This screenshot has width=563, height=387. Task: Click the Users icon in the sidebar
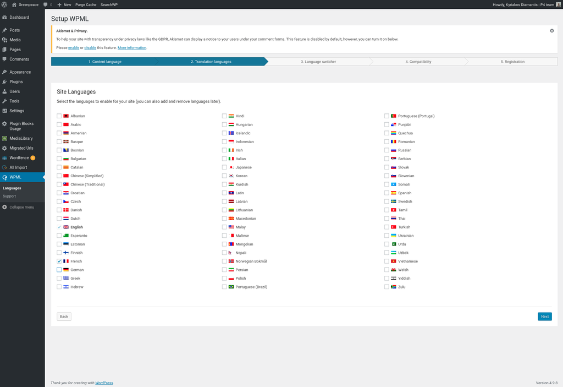[x=4, y=91]
